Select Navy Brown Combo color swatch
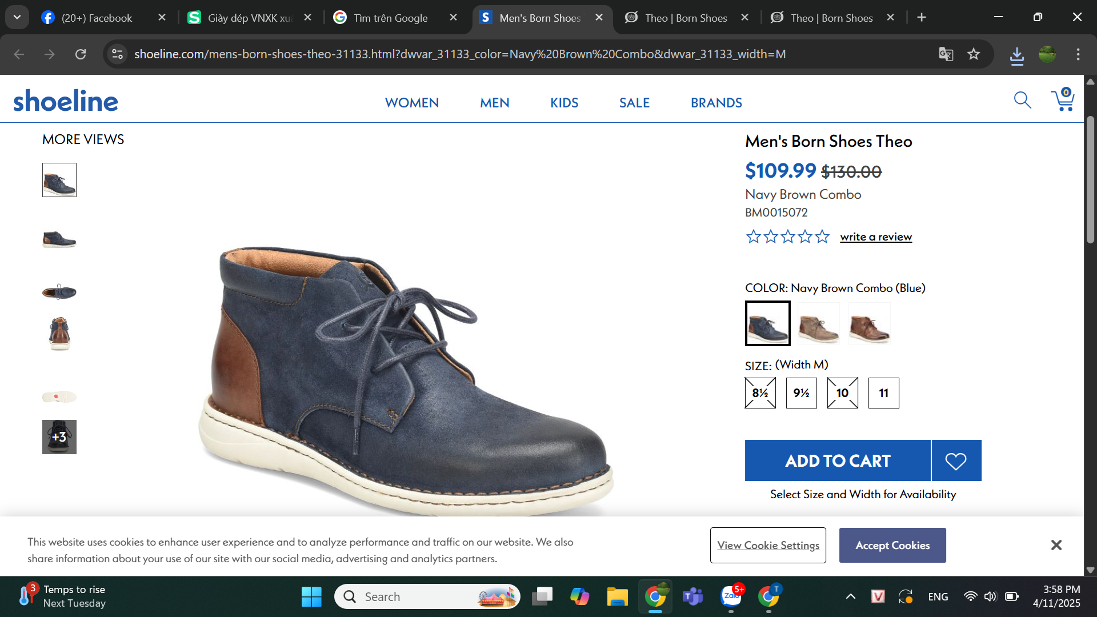This screenshot has width=1097, height=617. [768, 323]
